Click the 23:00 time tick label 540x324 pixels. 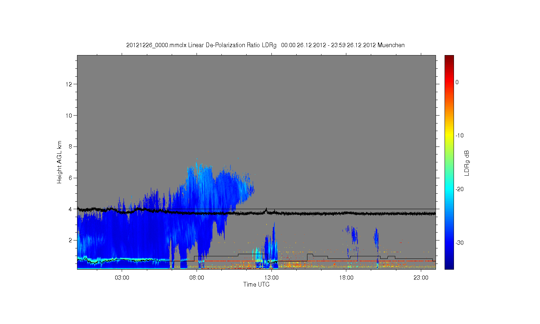[421, 278]
